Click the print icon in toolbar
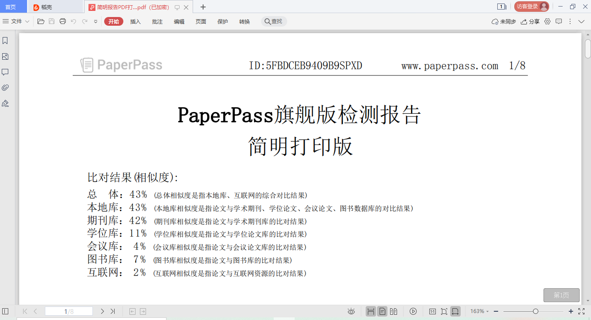 tap(63, 21)
